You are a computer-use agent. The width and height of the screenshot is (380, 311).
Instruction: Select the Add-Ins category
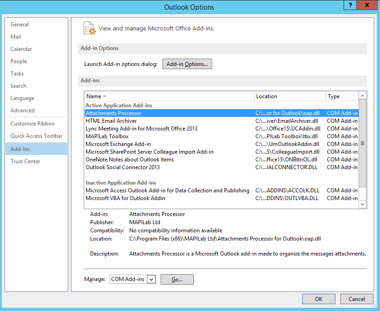pyautogui.click(x=36, y=149)
